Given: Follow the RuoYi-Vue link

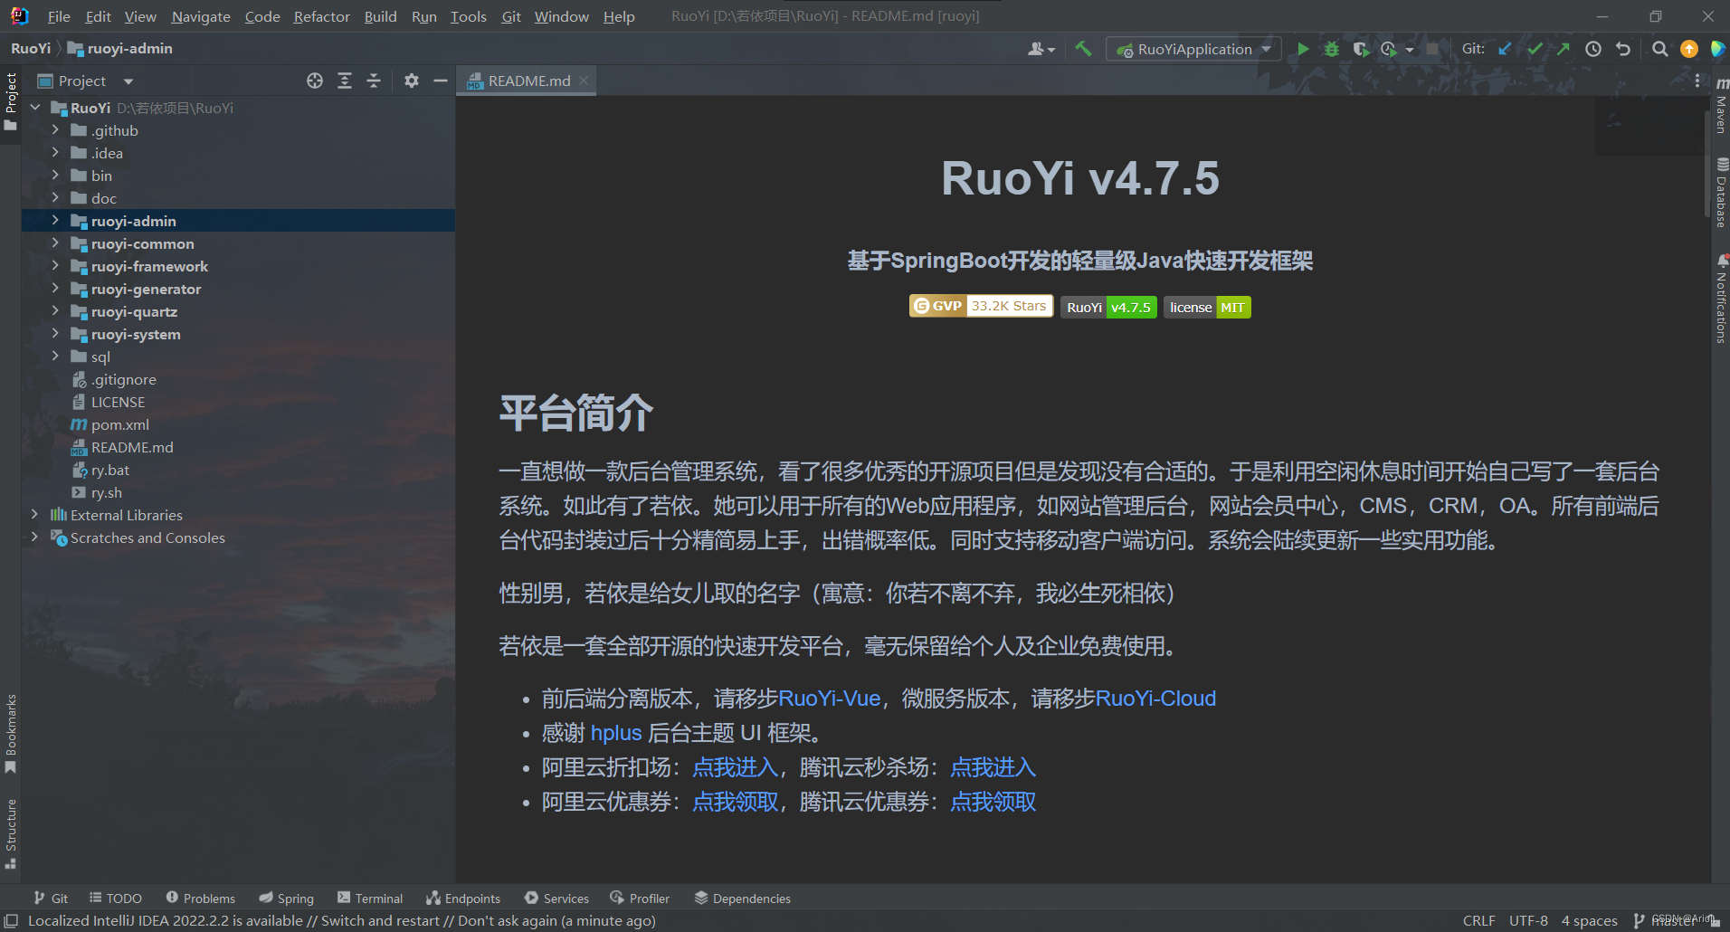Looking at the screenshot, I should [x=830, y=699].
